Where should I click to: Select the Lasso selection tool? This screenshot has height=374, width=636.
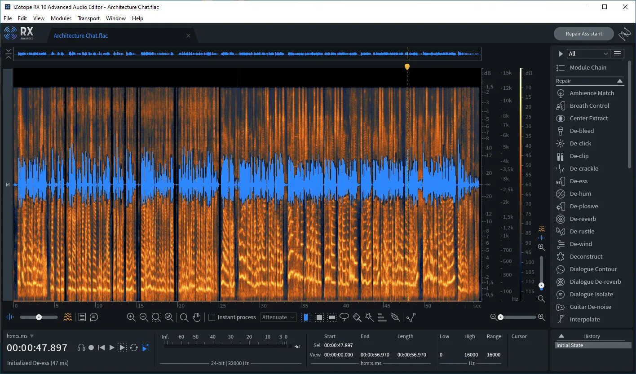pyautogui.click(x=344, y=317)
